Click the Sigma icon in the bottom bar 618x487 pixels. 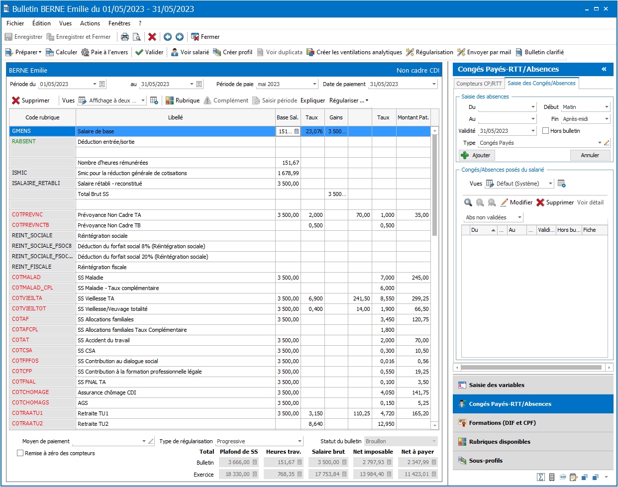[541, 477]
